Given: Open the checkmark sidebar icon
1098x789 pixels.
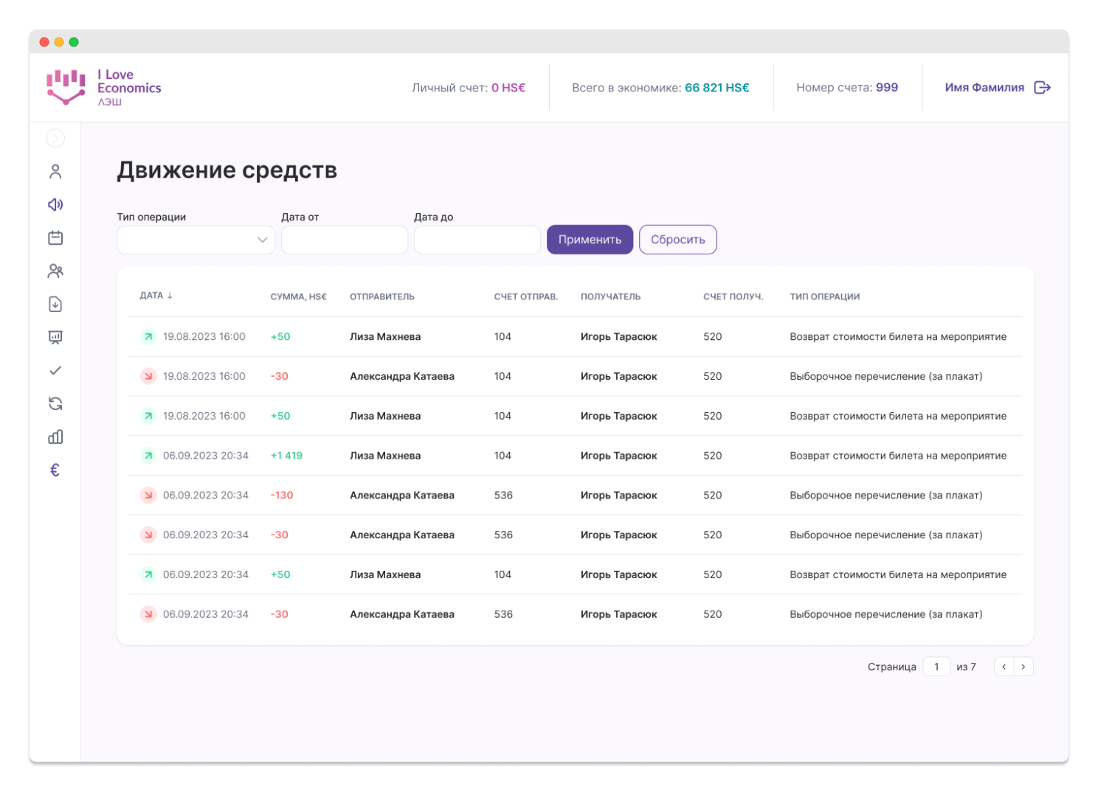Looking at the screenshot, I should (55, 370).
